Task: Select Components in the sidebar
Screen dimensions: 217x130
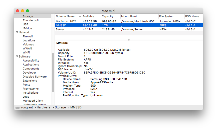Action: coord(31,69)
